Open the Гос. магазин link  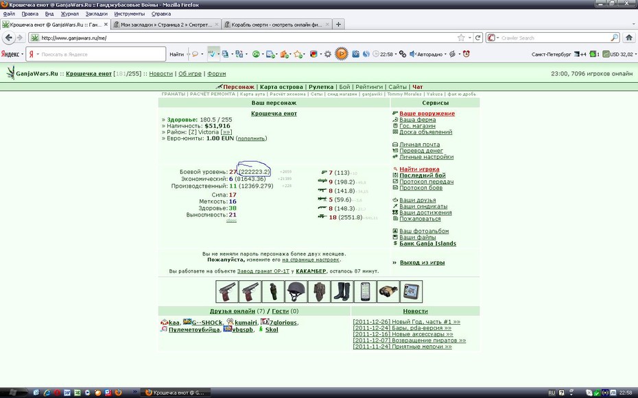(417, 126)
